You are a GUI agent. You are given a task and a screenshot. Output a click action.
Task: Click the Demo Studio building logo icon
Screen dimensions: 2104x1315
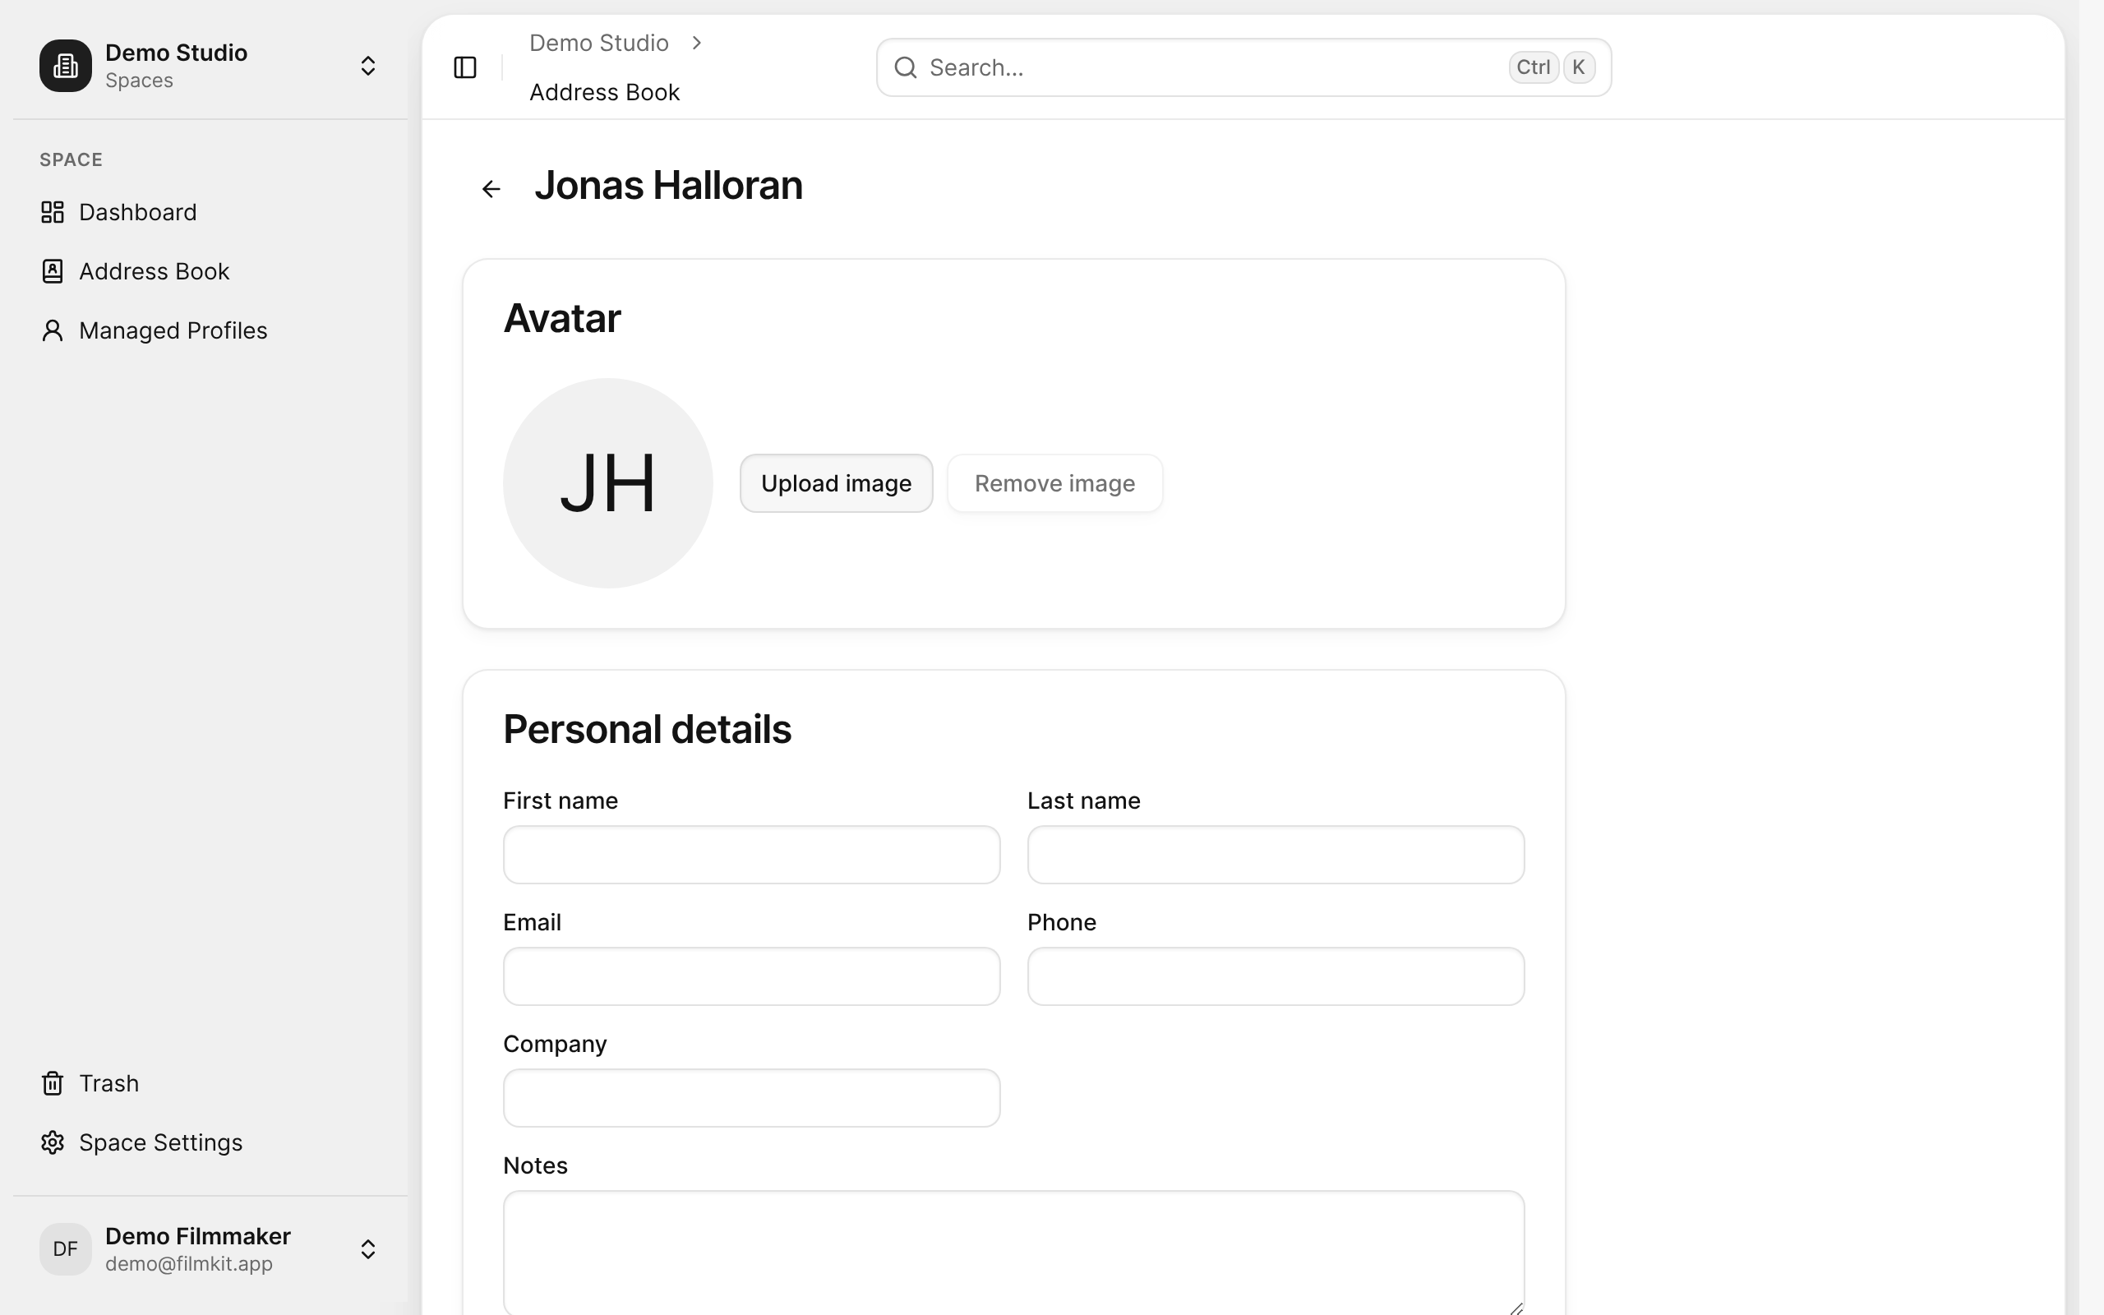click(x=65, y=66)
